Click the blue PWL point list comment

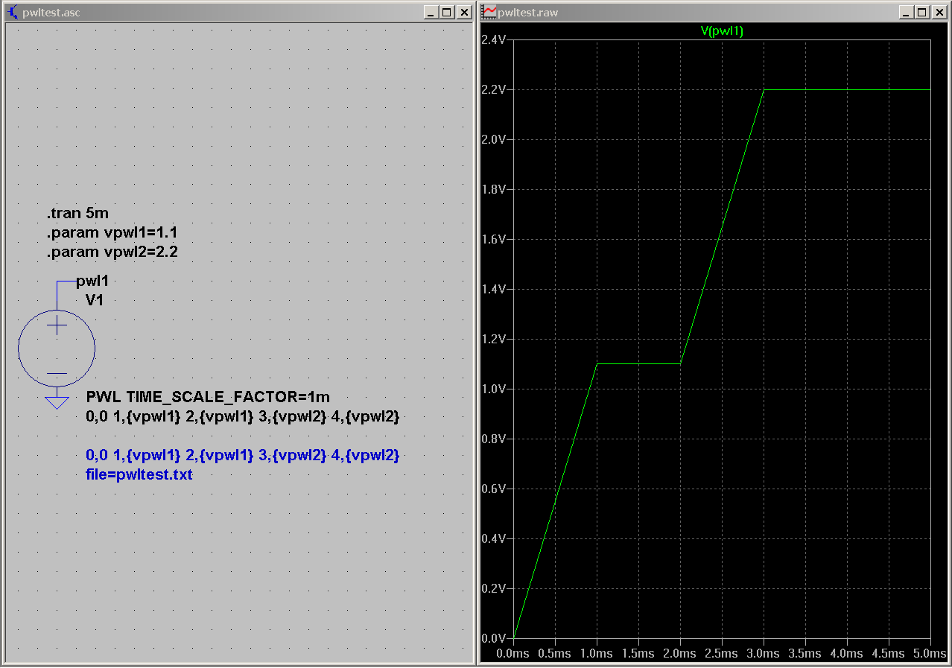click(243, 455)
